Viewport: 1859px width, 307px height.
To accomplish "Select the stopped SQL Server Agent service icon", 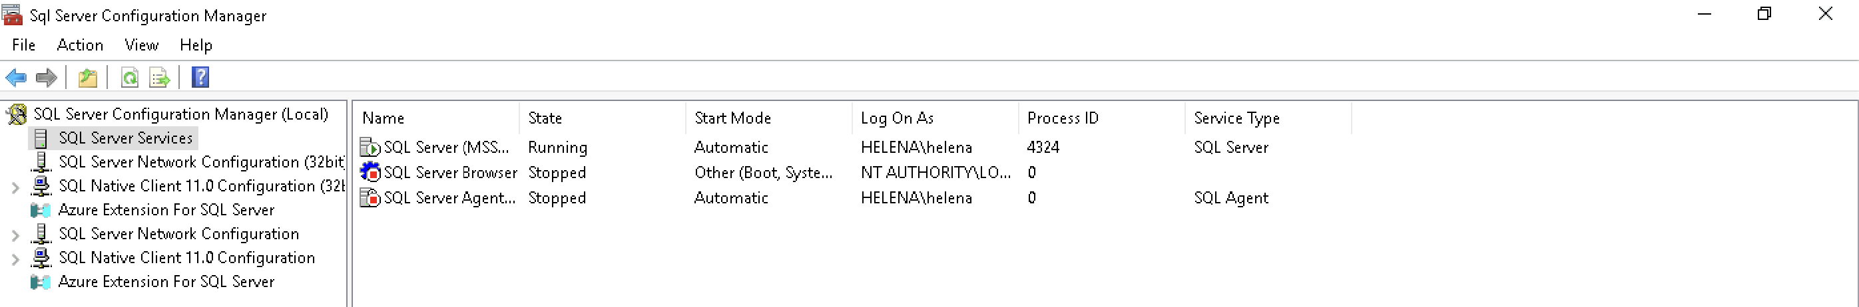I will (x=370, y=197).
